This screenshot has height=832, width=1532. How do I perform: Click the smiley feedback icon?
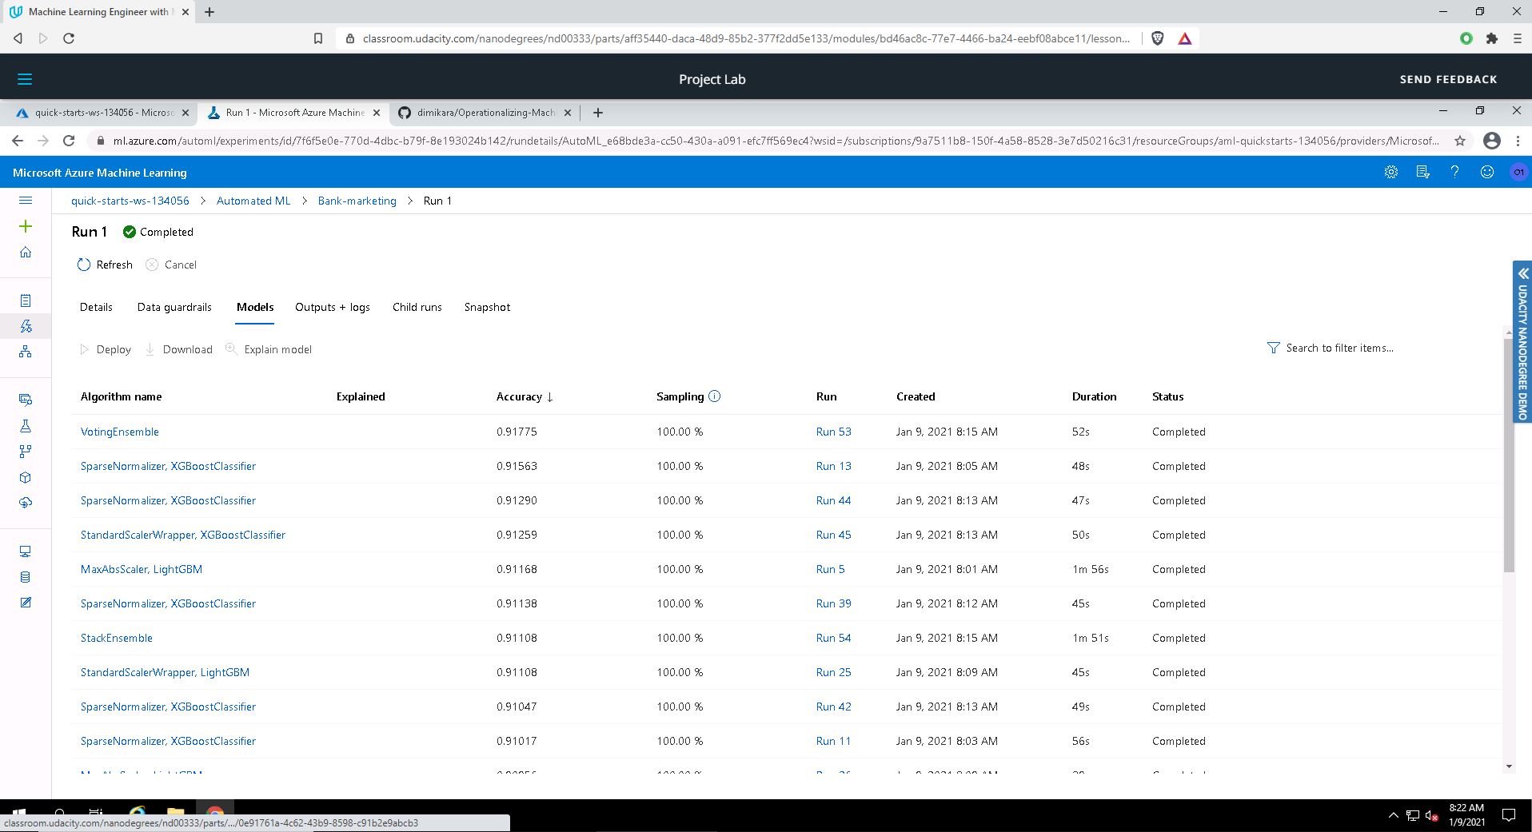[1486, 173]
